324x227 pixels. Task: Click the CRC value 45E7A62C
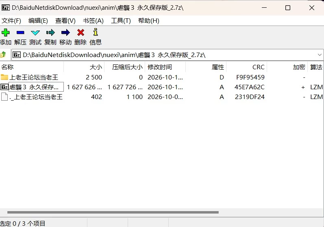coord(250,87)
